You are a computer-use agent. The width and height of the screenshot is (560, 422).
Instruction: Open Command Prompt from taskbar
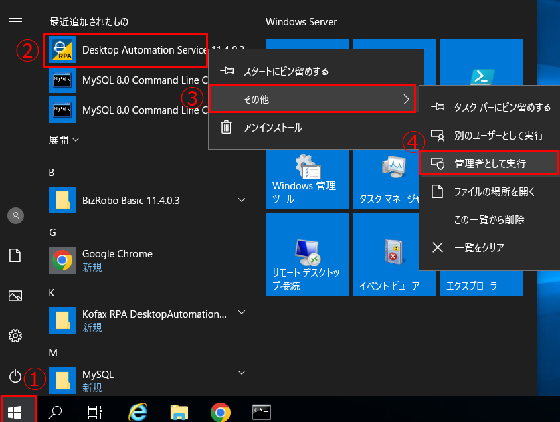click(262, 413)
